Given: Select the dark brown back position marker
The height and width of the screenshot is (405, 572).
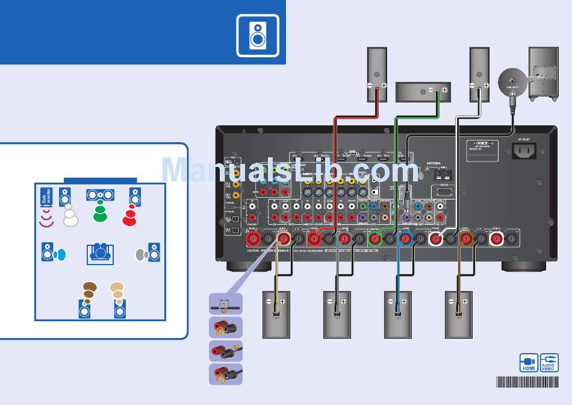Looking at the screenshot, I should pyautogui.click(x=89, y=293).
